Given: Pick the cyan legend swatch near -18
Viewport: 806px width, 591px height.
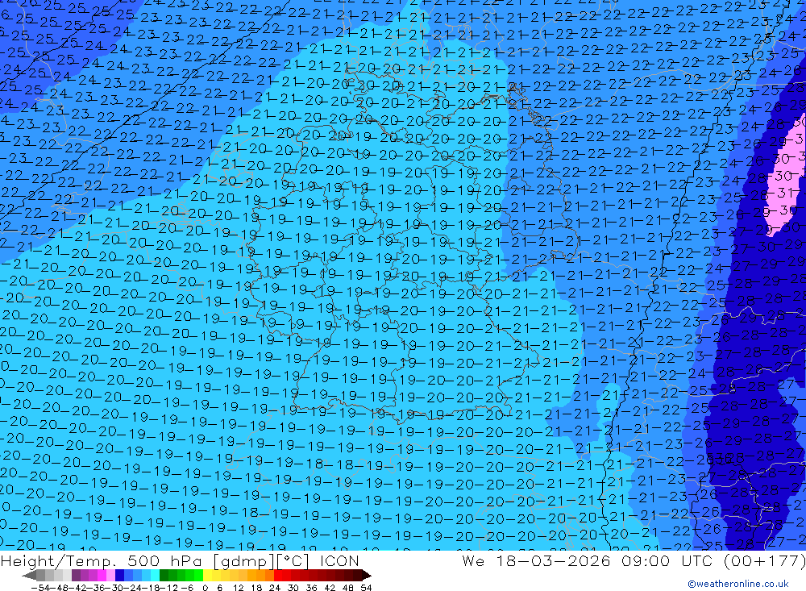Looking at the screenshot, I should tap(155, 575).
